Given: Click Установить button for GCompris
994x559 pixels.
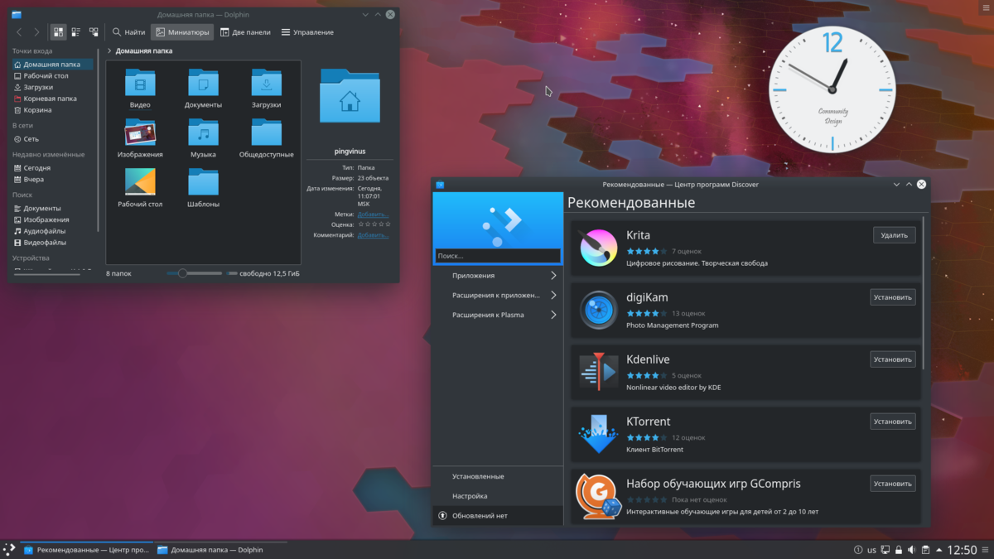Looking at the screenshot, I should click(893, 484).
